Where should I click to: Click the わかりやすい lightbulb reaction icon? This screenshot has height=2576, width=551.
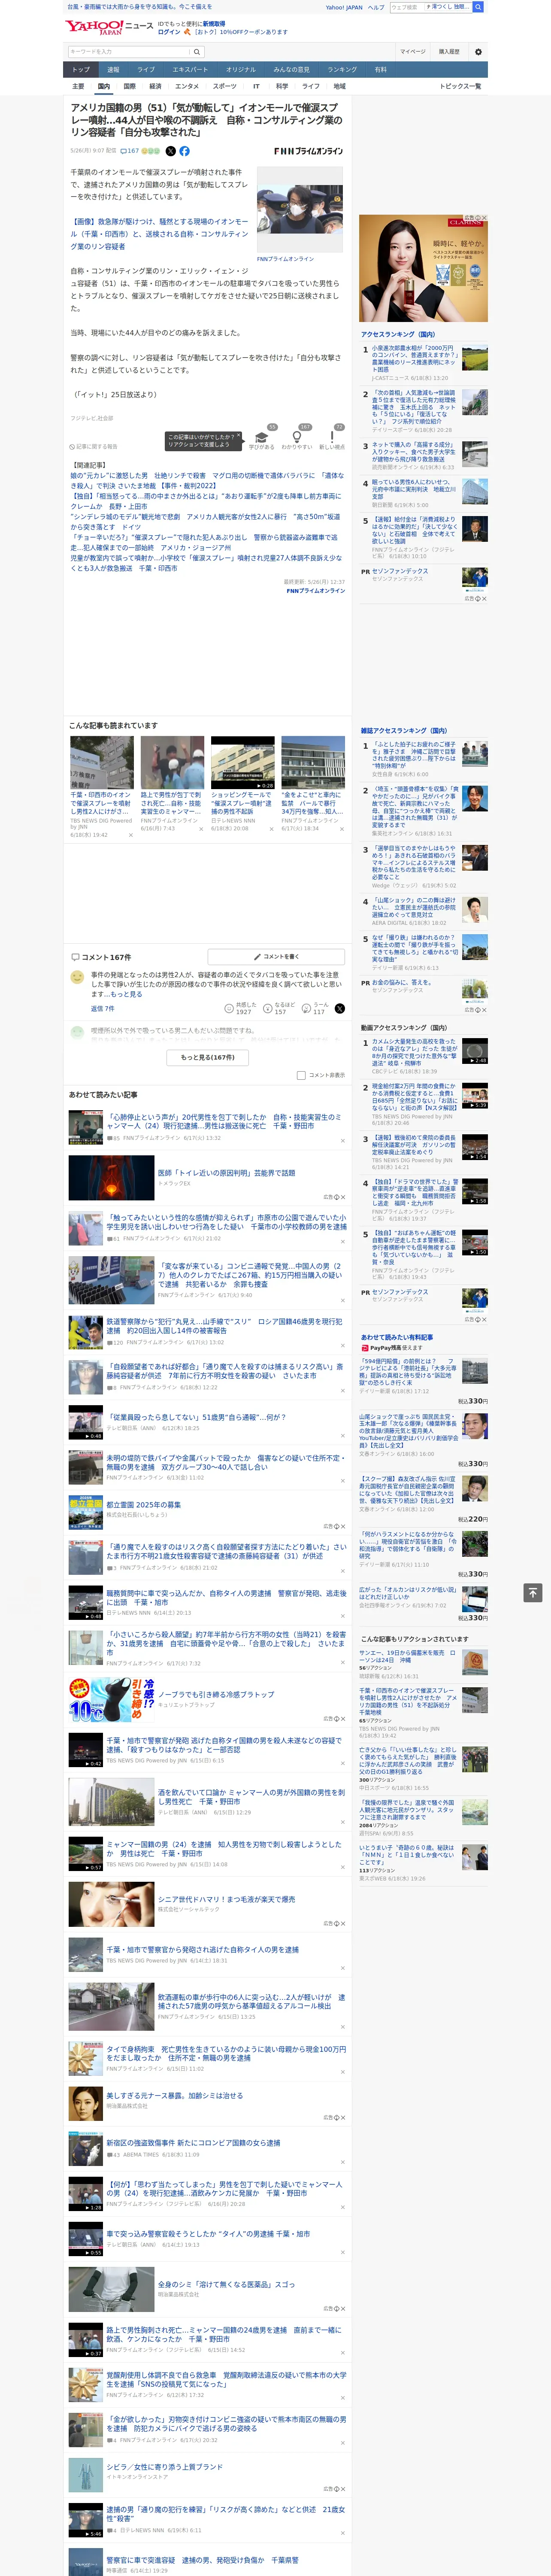click(x=297, y=437)
